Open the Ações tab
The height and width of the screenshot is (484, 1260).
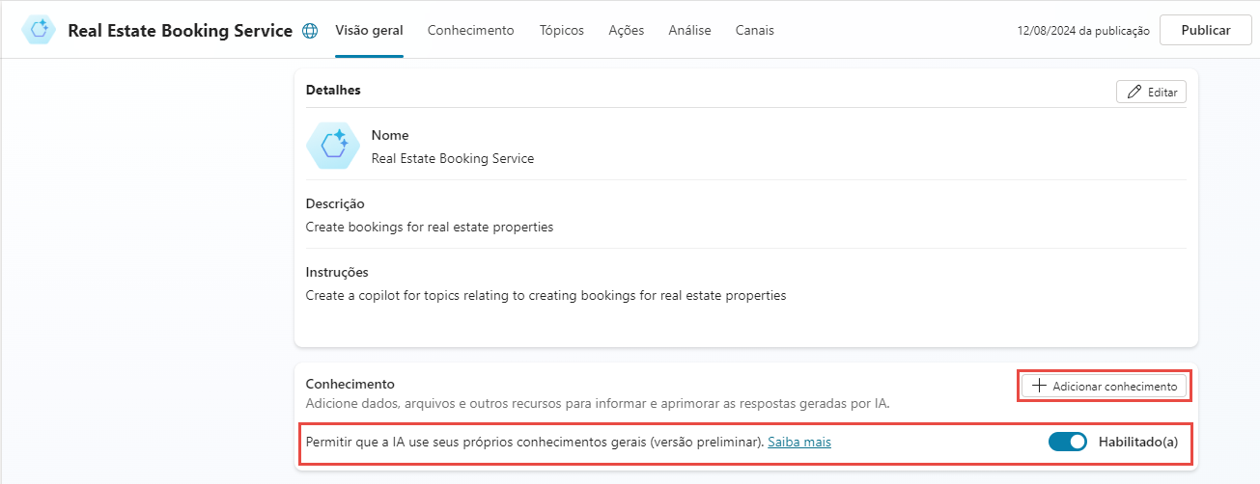627,31
